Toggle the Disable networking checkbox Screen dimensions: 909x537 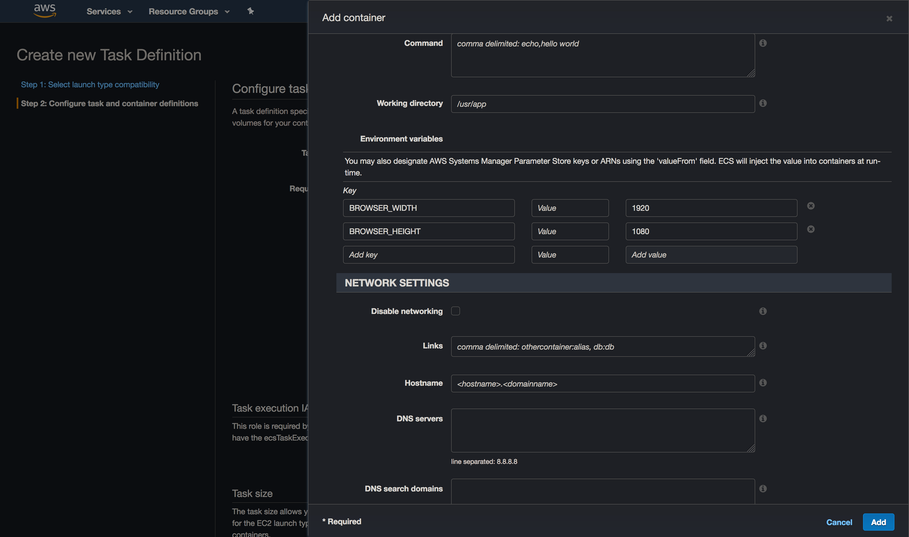pos(456,310)
